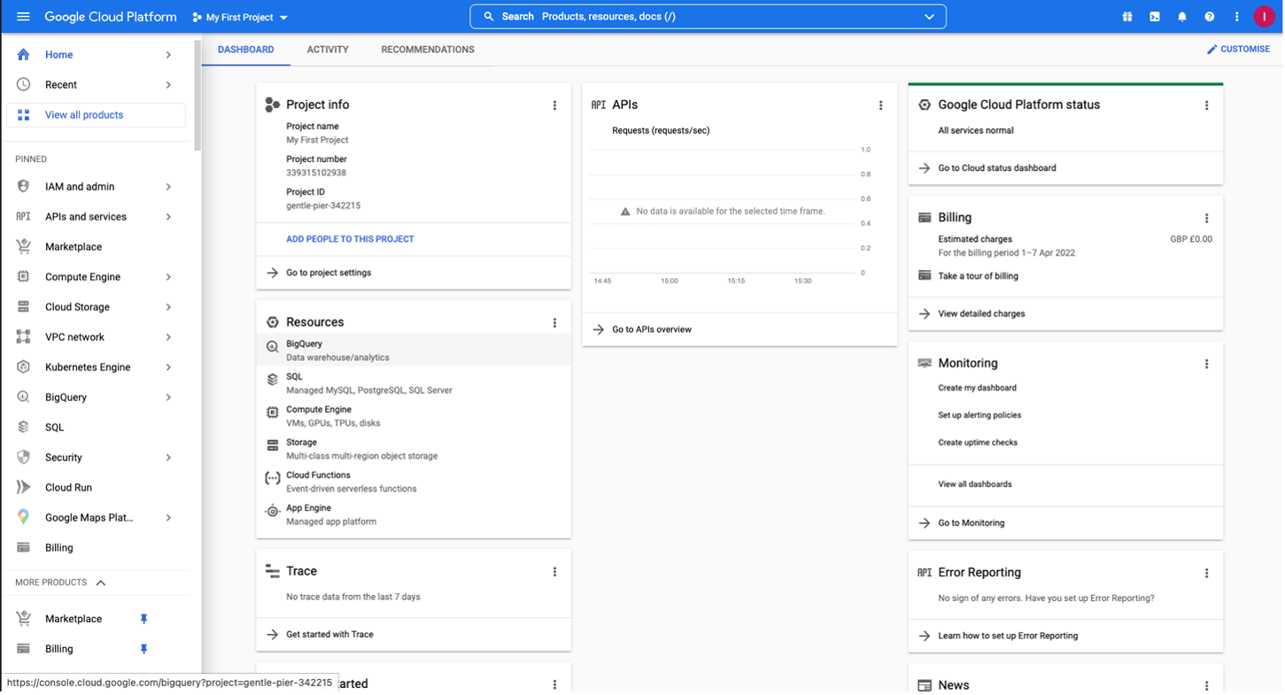Switch to the Activity tab
Image resolution: width=1285 pixels, height=695 pixels.
coord(328,50)
